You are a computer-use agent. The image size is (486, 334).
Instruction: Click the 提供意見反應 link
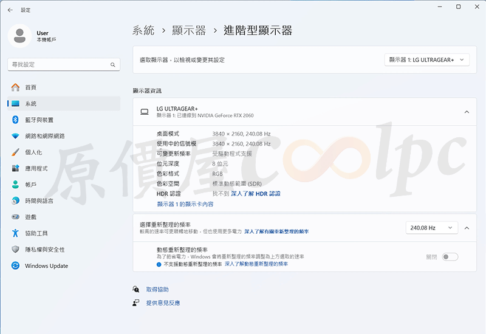pos(163,302)
